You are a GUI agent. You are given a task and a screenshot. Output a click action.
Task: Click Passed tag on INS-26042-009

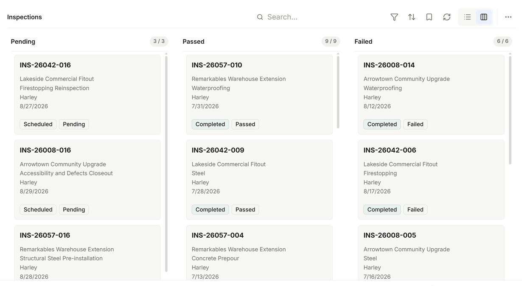tap(245, 209)
